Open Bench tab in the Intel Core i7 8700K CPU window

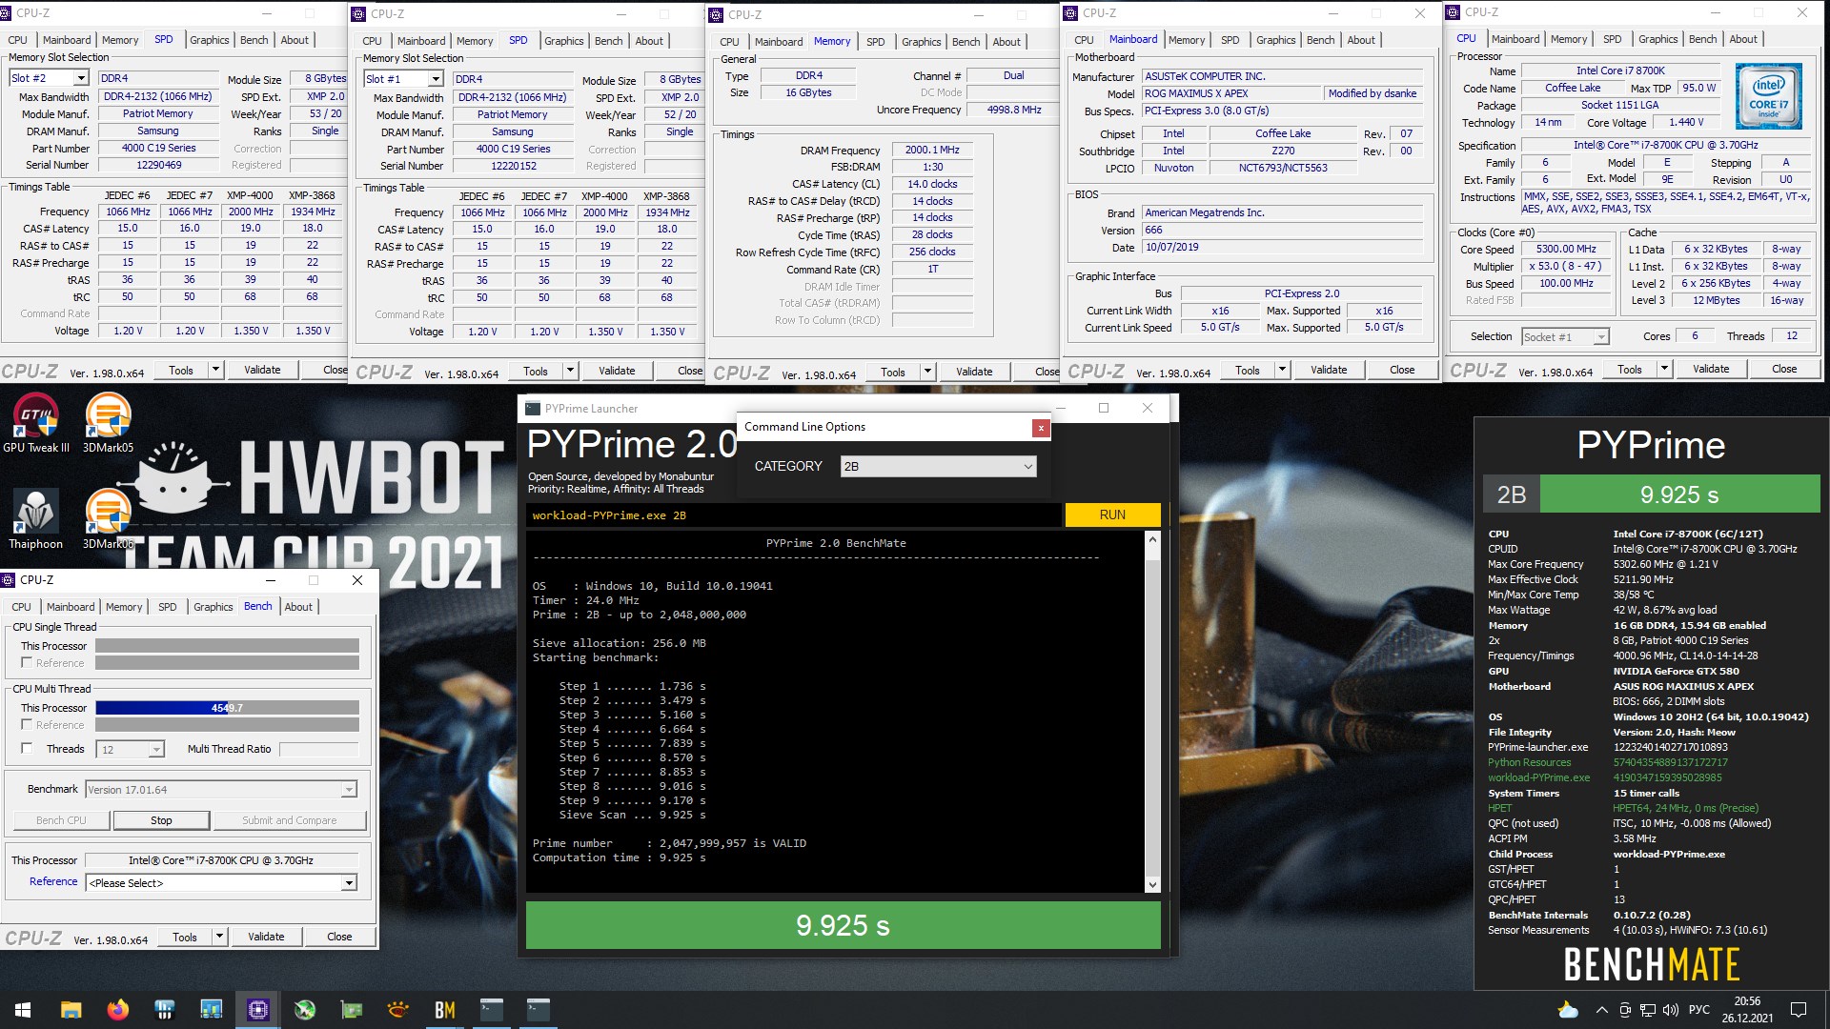point(1702,39)
